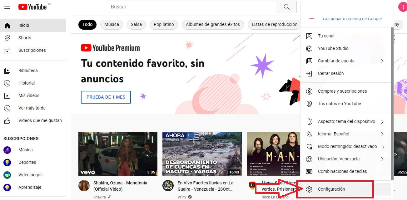Expand Aspecto: tema del dispositivo
This screenshot has height=200, width=407.
[x=345, y=121]
